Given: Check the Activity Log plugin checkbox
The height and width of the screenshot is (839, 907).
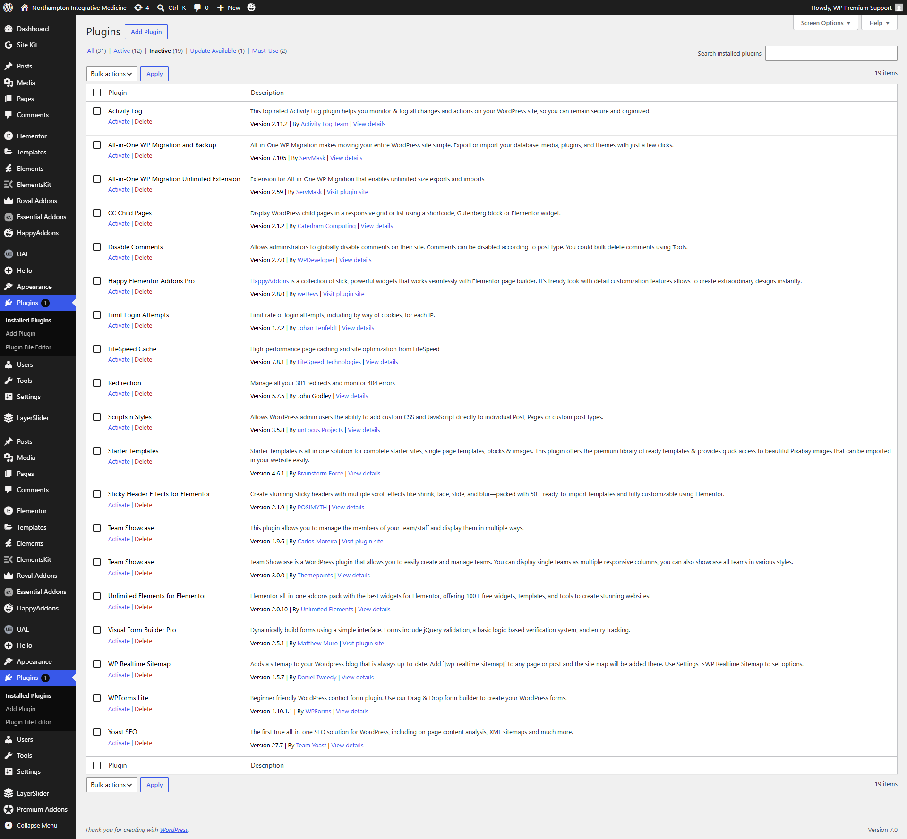Looking at the screenshot, I should pos(97,111).
